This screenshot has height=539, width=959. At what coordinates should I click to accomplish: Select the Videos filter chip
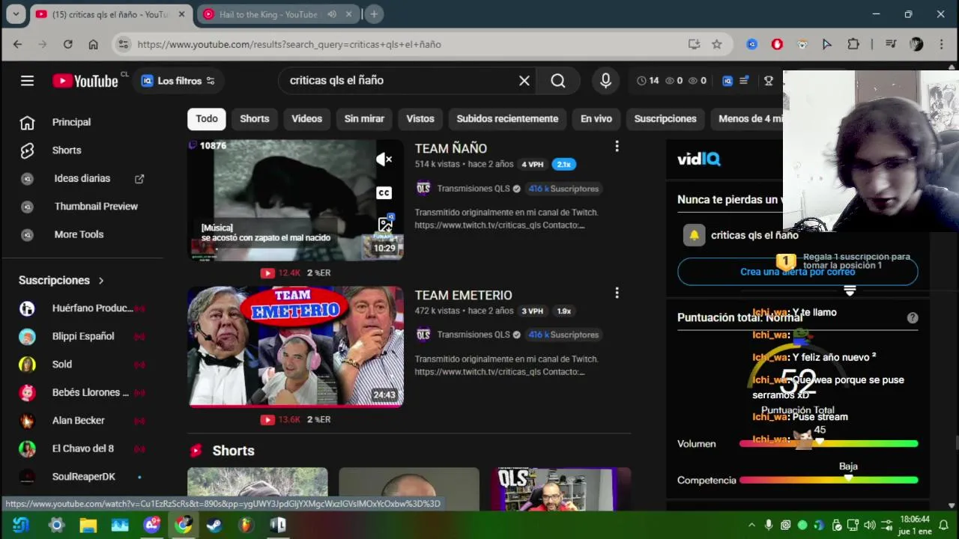[306, 119]
